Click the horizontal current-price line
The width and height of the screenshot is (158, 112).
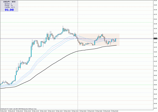77,39
